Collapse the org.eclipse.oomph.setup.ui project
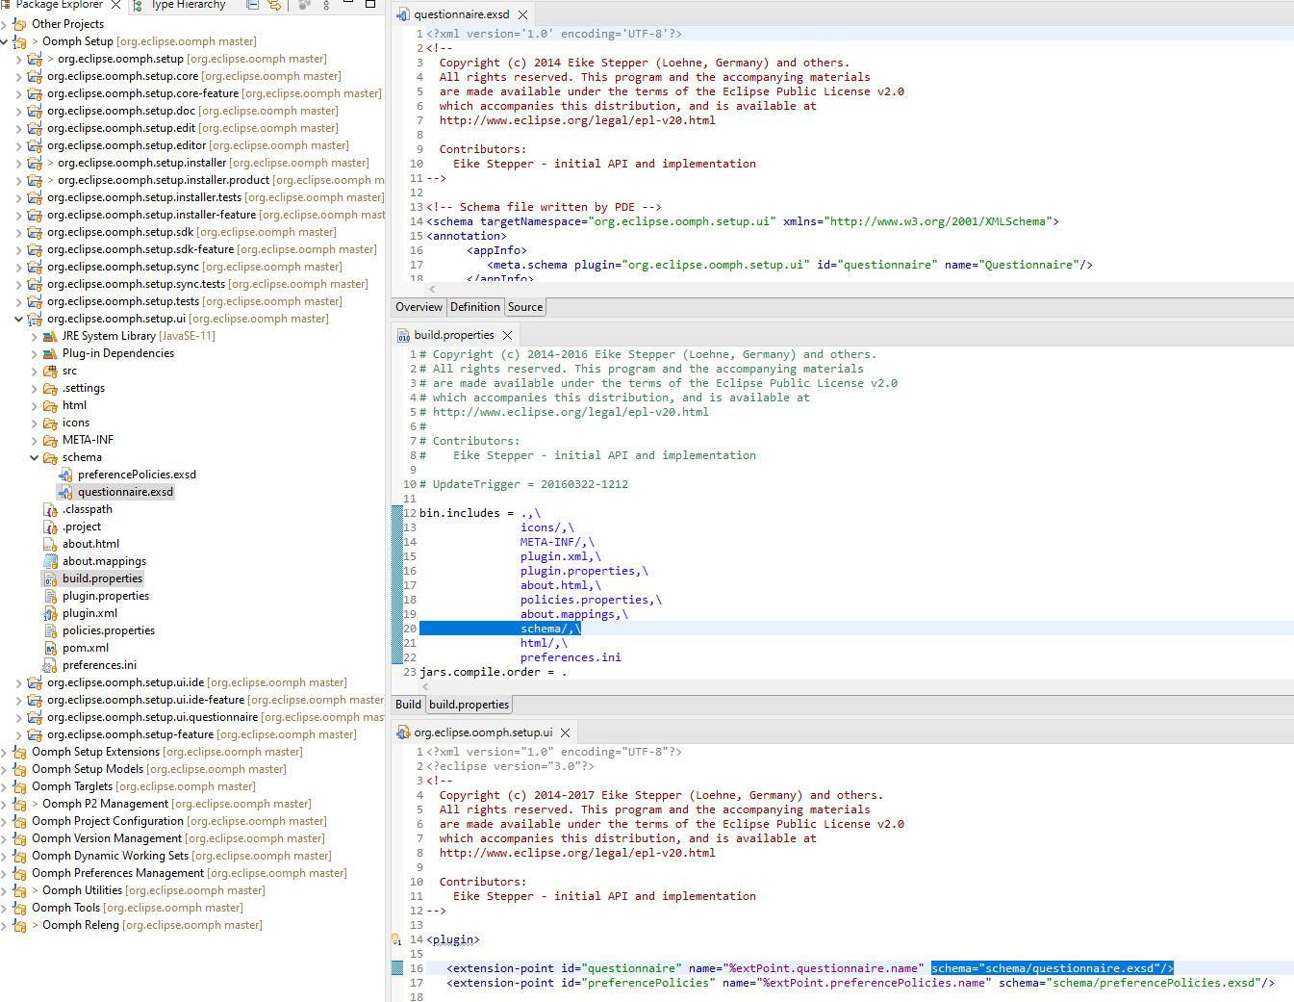The height and width of the screenshot is (1002, 1294). click(x=17, y=318)
